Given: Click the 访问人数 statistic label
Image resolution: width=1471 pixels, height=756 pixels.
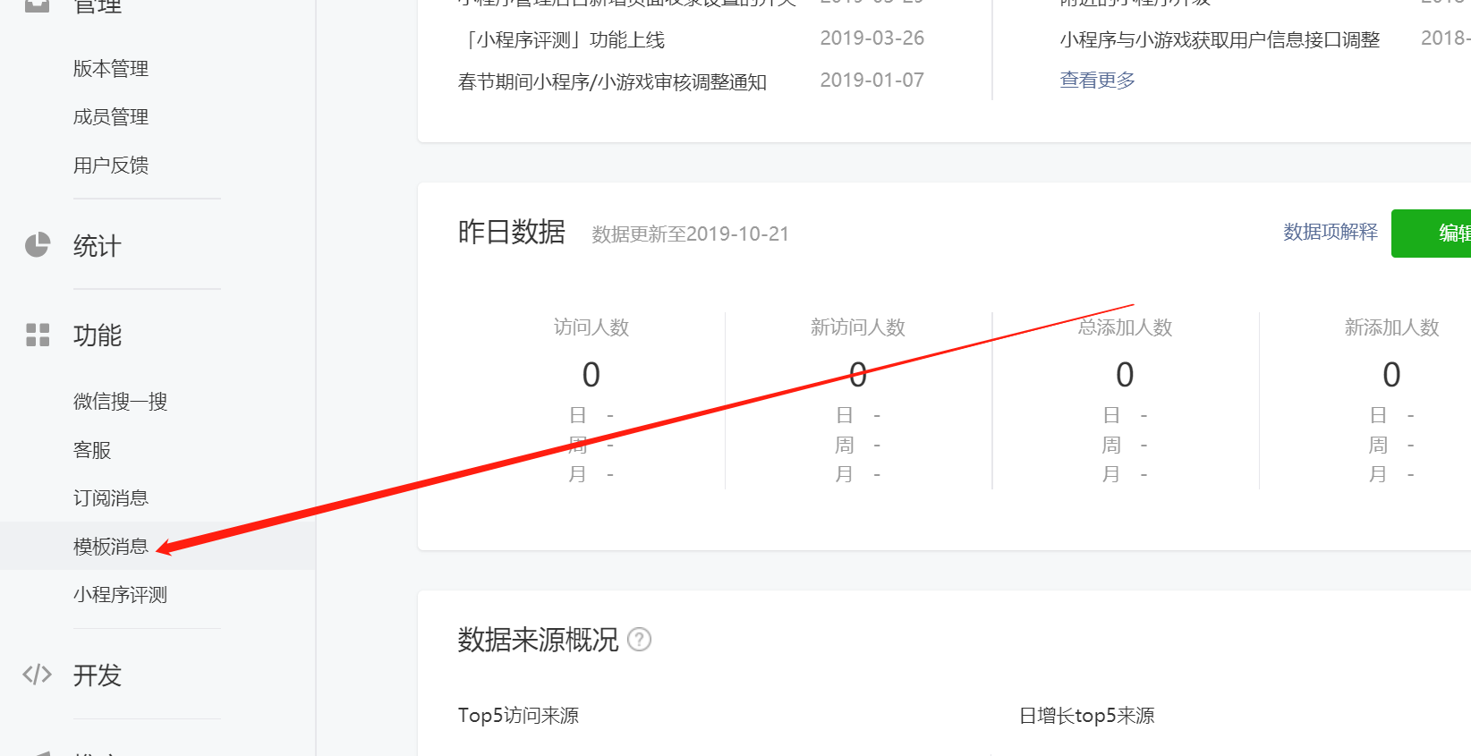Looking at the screenshot, I should coord(591,327).
